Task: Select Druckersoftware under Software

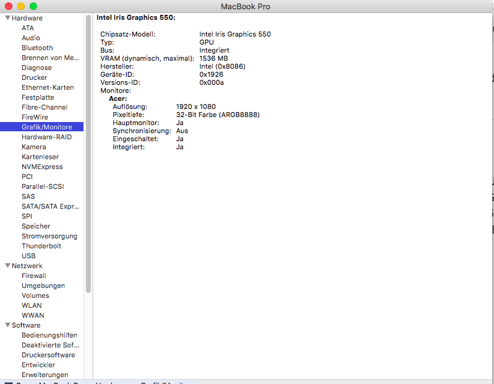Action: [48, 355]
